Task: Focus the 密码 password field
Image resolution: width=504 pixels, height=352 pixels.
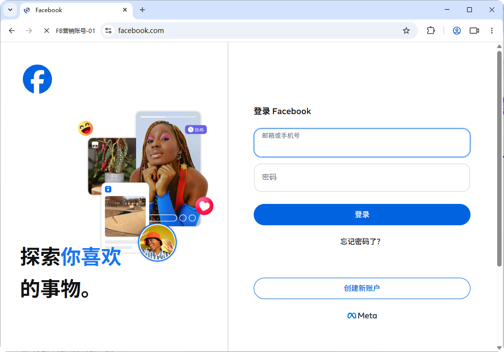Action: (x=362, y=178)
